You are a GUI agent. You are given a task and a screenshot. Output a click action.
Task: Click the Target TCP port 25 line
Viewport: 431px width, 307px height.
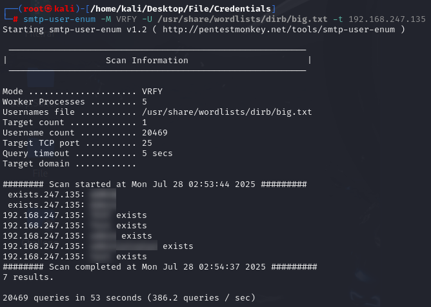pyautogui.click(x=77, y=143)
